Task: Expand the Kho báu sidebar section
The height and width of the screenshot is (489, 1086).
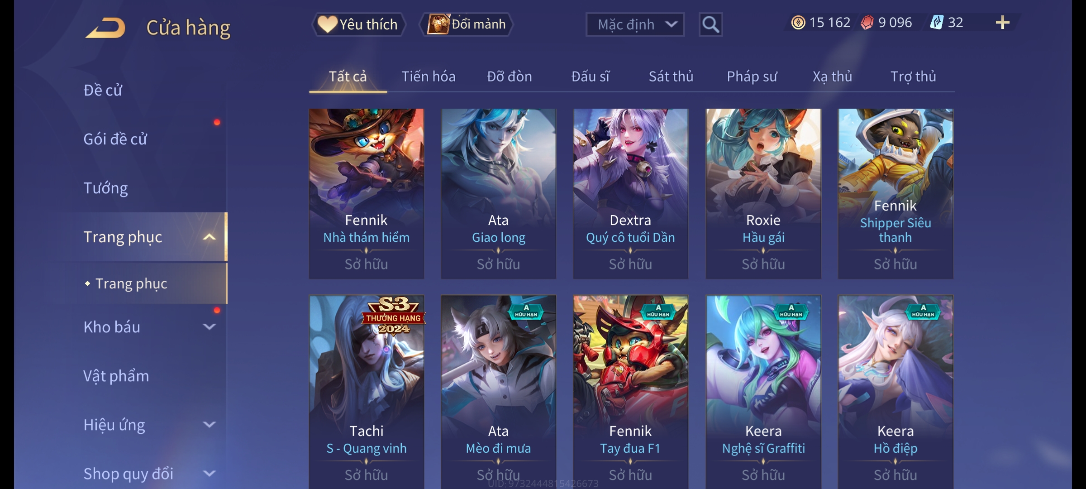Action: [209, 327]
